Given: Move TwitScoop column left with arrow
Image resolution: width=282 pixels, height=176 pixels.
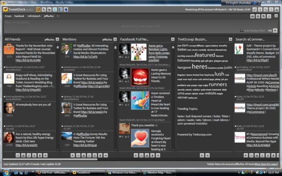Looking at the screenshot, I should tap(202, 155).
